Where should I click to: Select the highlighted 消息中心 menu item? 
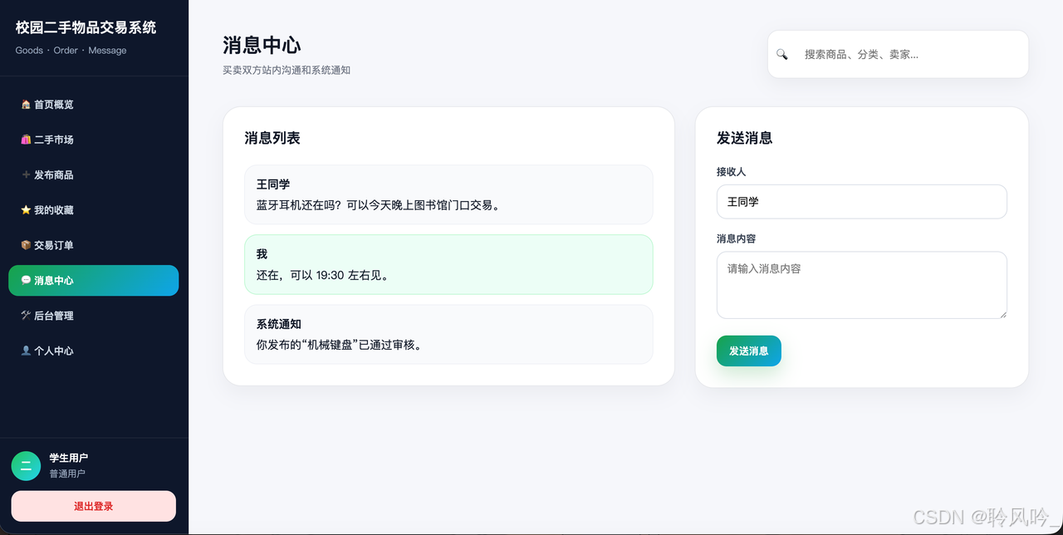(93, 281)
